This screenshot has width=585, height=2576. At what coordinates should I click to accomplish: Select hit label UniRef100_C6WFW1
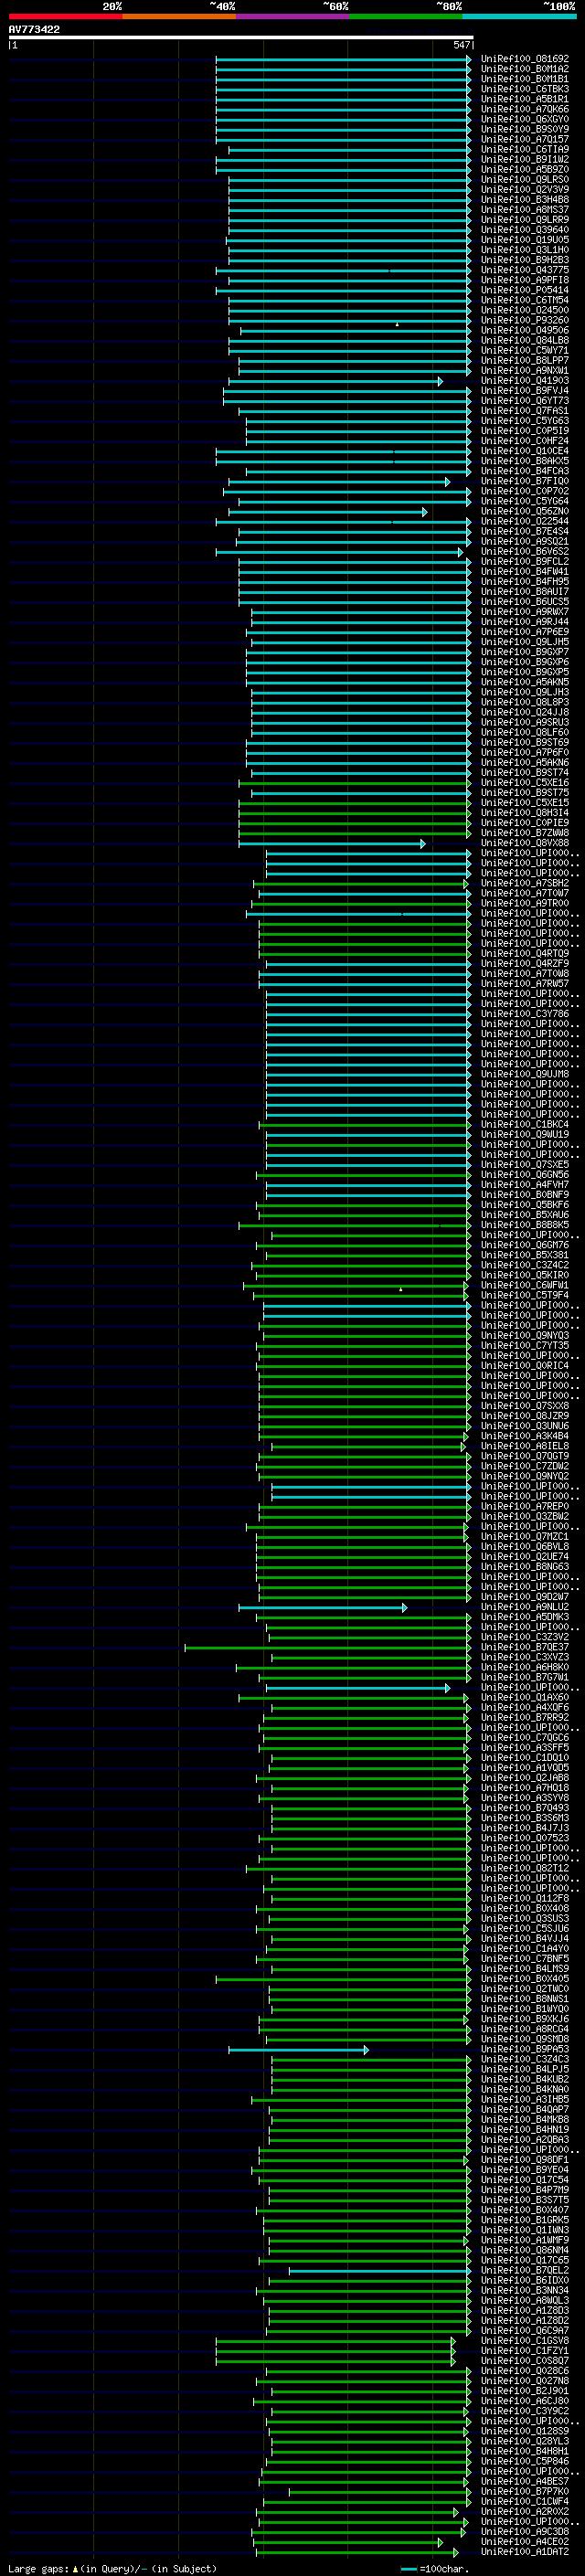point(525,1285)
